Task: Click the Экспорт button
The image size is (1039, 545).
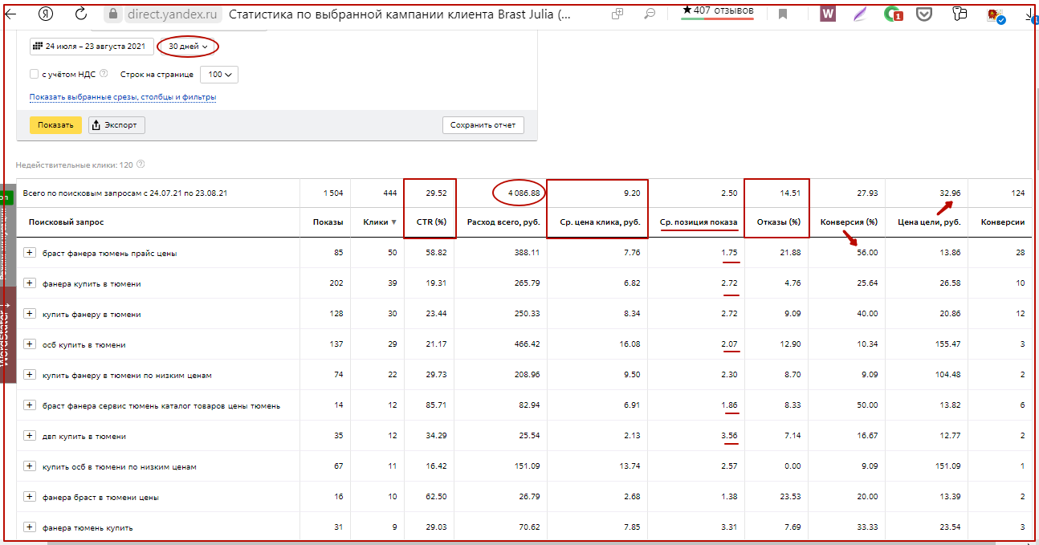Action: click(116, 125)
